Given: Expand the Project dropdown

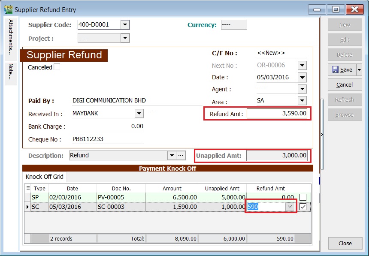Looking at the screenshot, I should coord(125,38).
